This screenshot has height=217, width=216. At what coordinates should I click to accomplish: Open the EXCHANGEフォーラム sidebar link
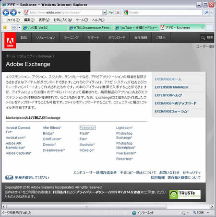pos(172,112)
